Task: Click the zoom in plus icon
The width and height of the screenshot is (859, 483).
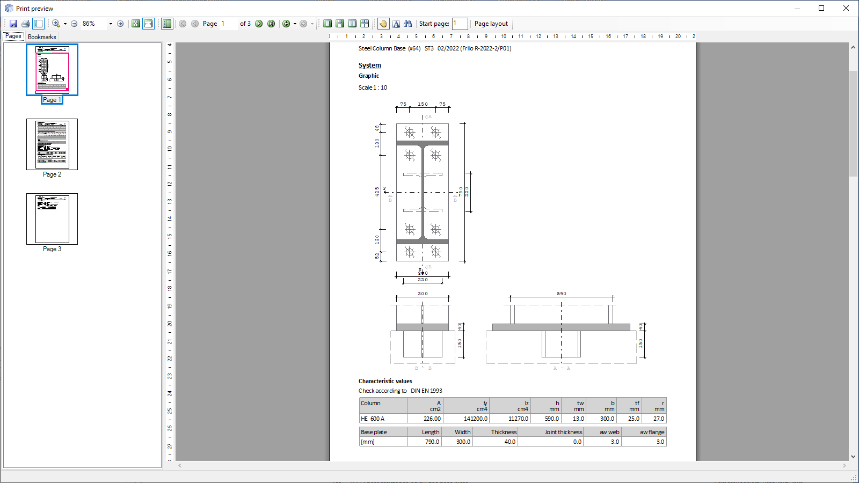Action: click(120, 24)
